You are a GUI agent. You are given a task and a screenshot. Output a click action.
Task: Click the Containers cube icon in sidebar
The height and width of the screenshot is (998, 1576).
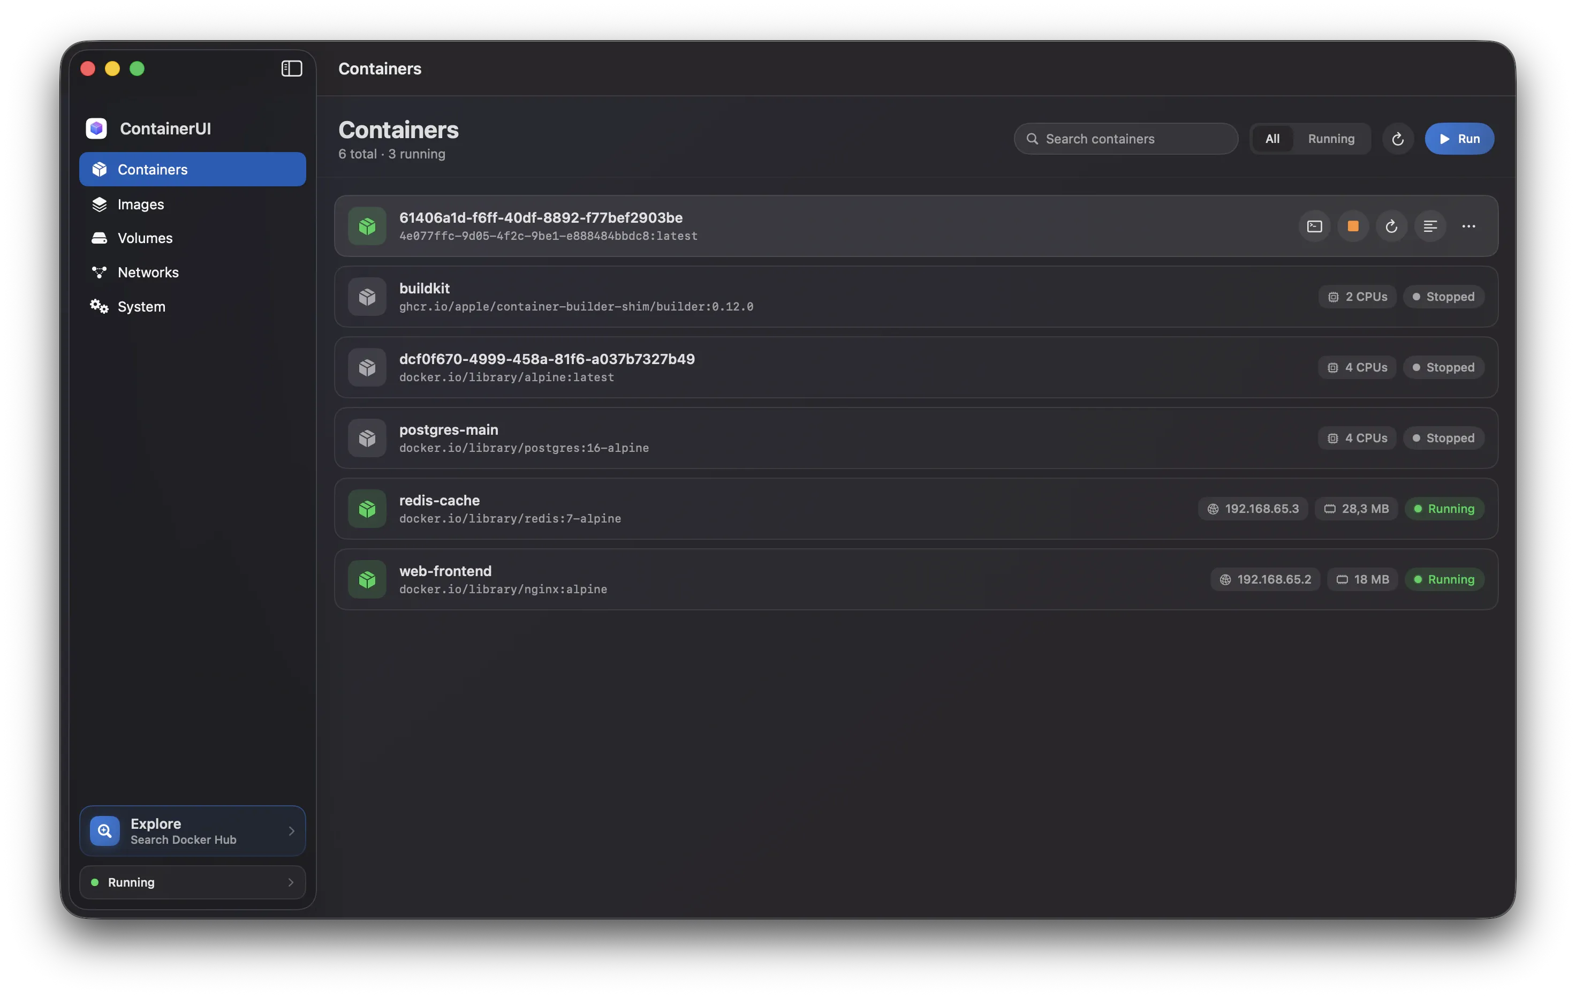(x=100, y=170)
